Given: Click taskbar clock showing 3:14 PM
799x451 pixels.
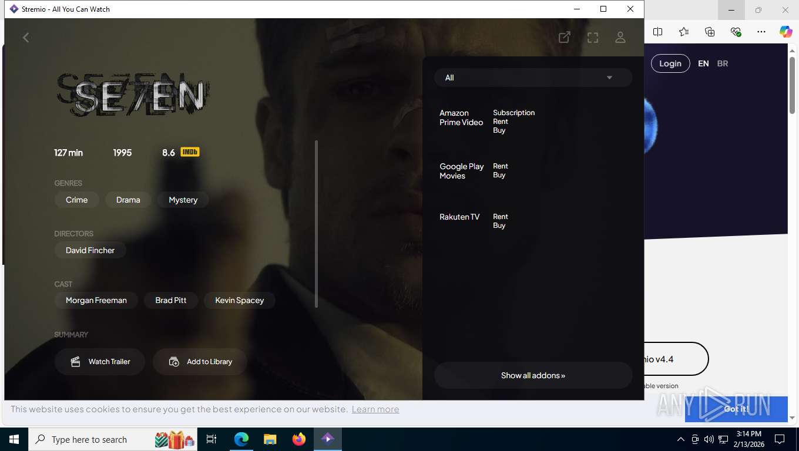Looking at the screenshot, I should (748, 439).
